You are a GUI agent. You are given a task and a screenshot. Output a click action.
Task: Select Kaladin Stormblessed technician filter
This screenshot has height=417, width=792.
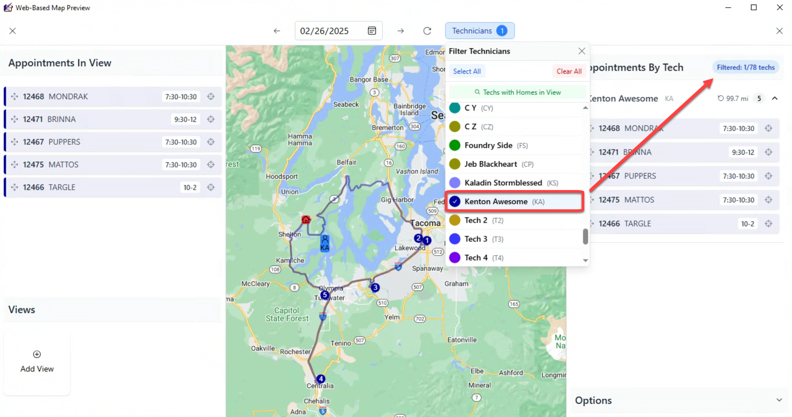pyautogui.click(x=455, y=183)
